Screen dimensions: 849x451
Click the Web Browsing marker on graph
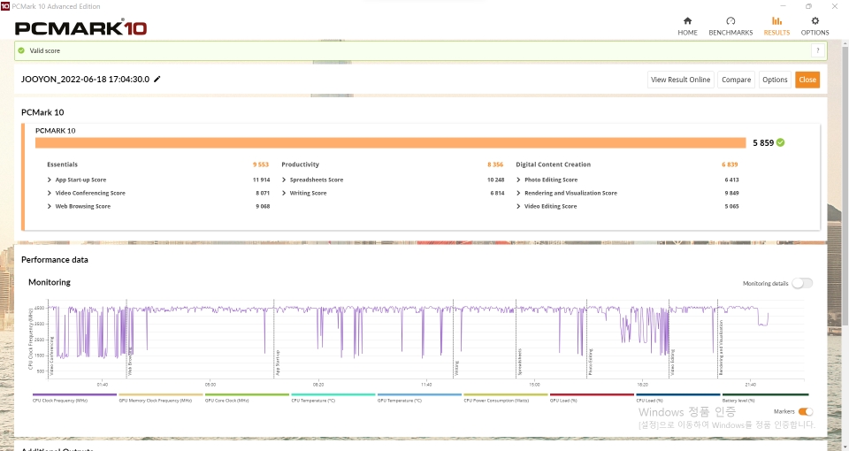click(x=130, y=362)
